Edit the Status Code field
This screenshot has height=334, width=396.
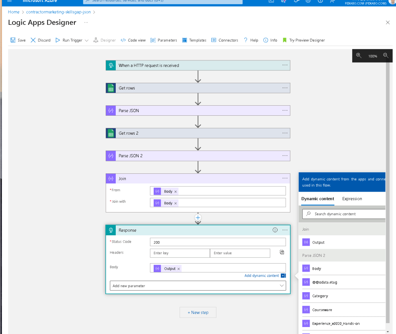pos(218,242)
